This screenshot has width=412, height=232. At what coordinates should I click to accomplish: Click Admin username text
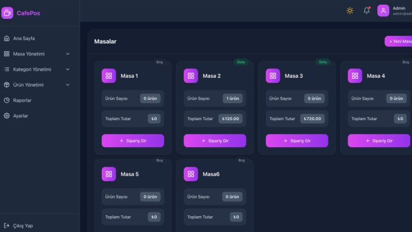coord(399,8)
